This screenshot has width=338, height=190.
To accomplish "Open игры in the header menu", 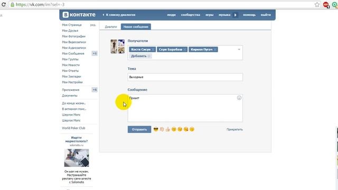I will (209, 15).
